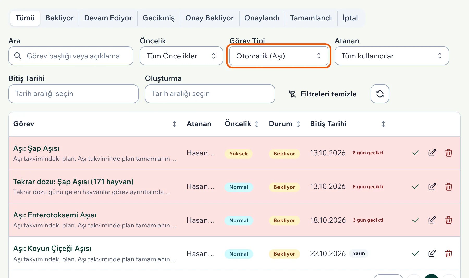This screenshot has height=278, width=469.
Task: Sort table by Görev column
Action: tap(175, 124)
